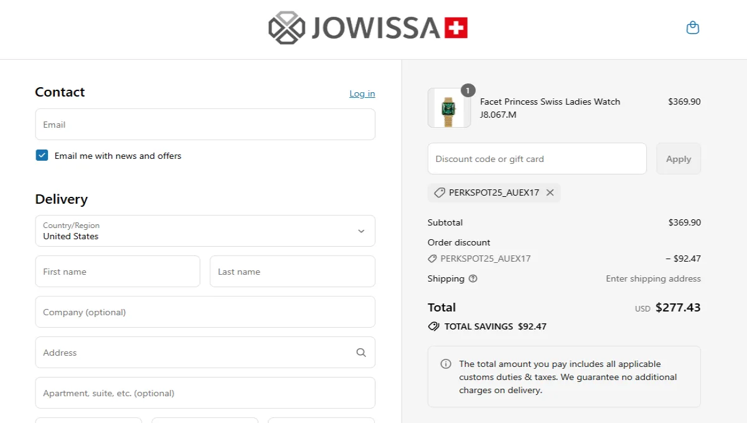This screenshot has height=423, width=747.
Task: Focus the Apartment, suite field
Action: pyautogui.click(x=205, y=393)
